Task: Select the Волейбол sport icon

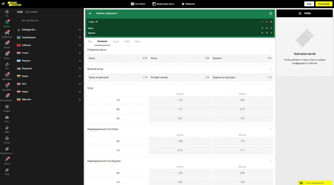Action: [x=7, y=85]
